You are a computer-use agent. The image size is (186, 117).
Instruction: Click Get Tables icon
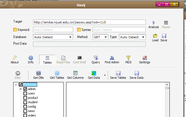point(57,73)
